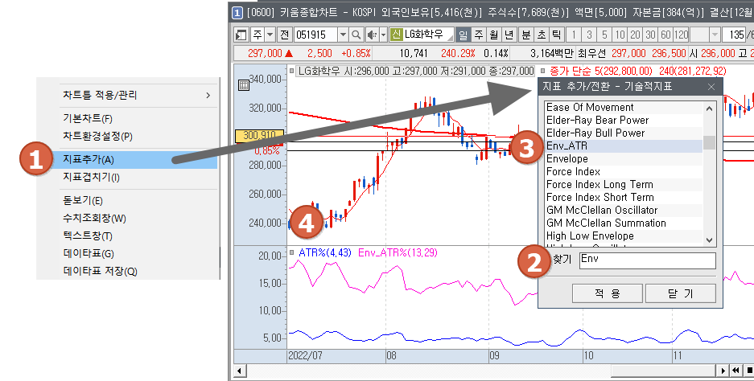Image resolution: width=754 pixels, height=381 pixels.
Task: Click interval preset 10 button
Action: click(x=620, y=35)
